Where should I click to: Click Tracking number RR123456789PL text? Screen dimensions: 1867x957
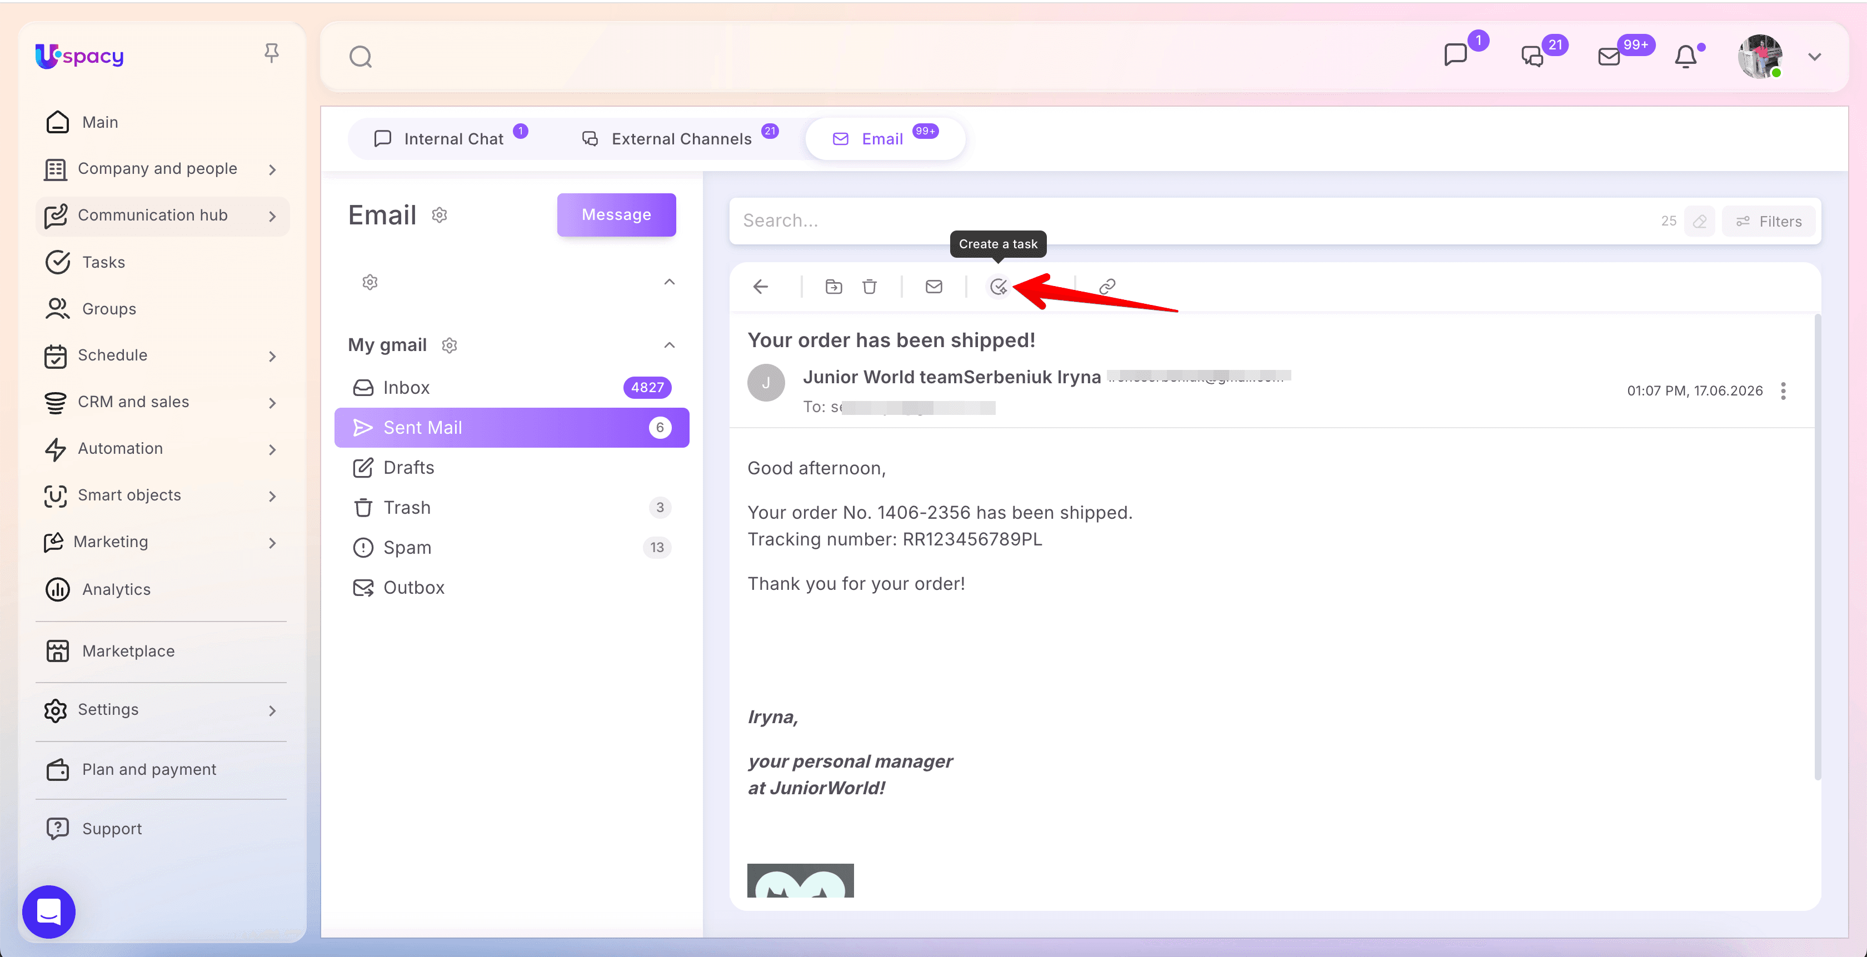(895, 540)
